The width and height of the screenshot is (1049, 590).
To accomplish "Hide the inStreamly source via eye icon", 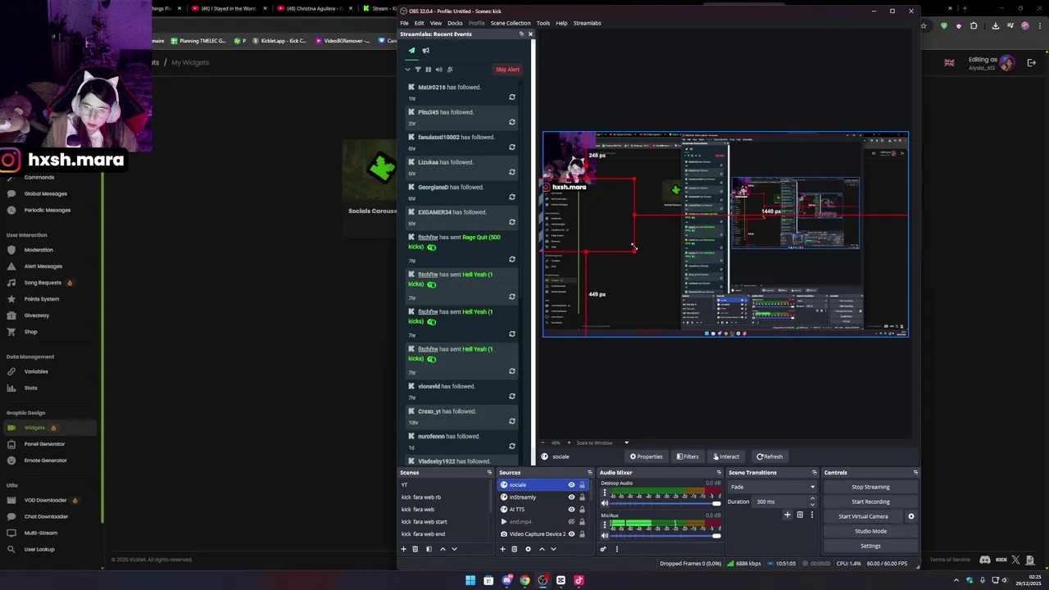I will (571, 497).
